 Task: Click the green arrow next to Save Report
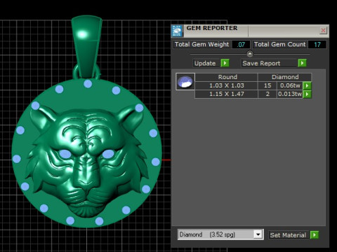tap(302, 63)
